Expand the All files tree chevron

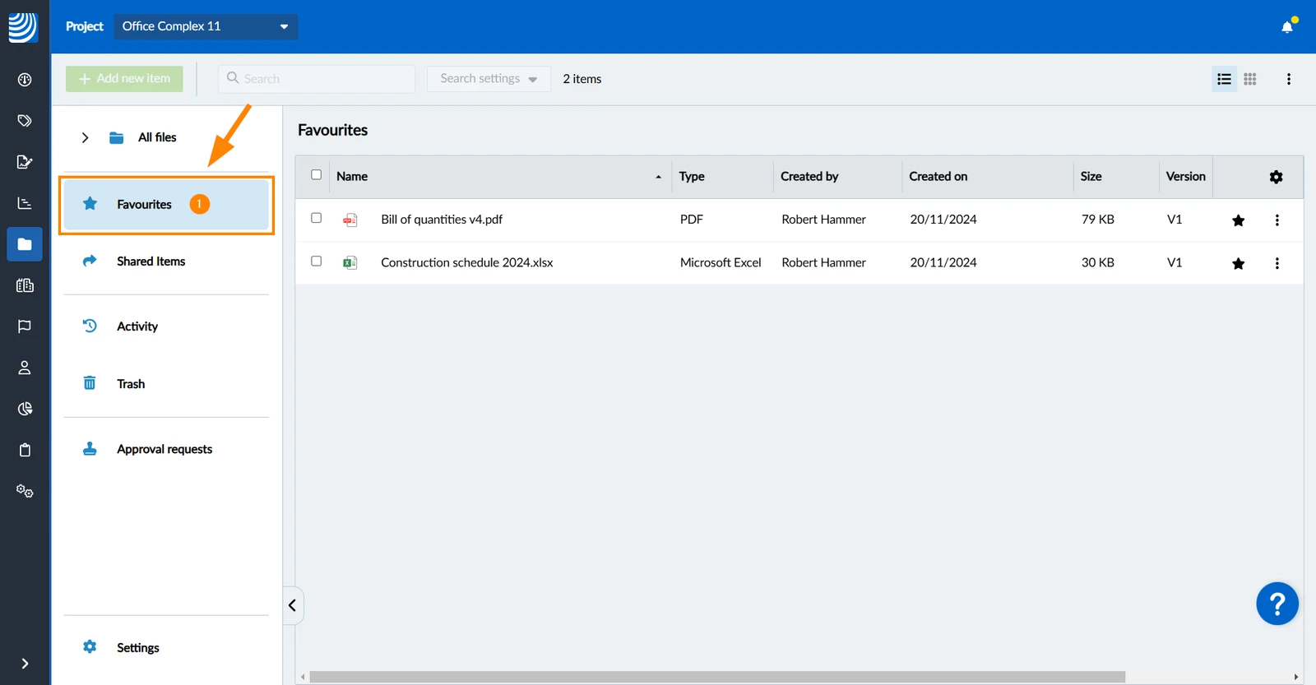click(x=85, y=137)
